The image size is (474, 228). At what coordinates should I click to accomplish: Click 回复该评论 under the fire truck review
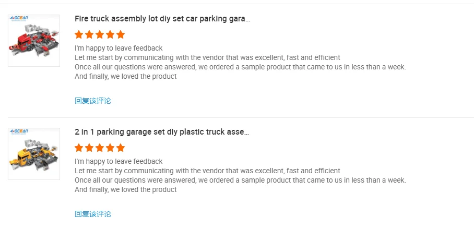tap(93, 101)
